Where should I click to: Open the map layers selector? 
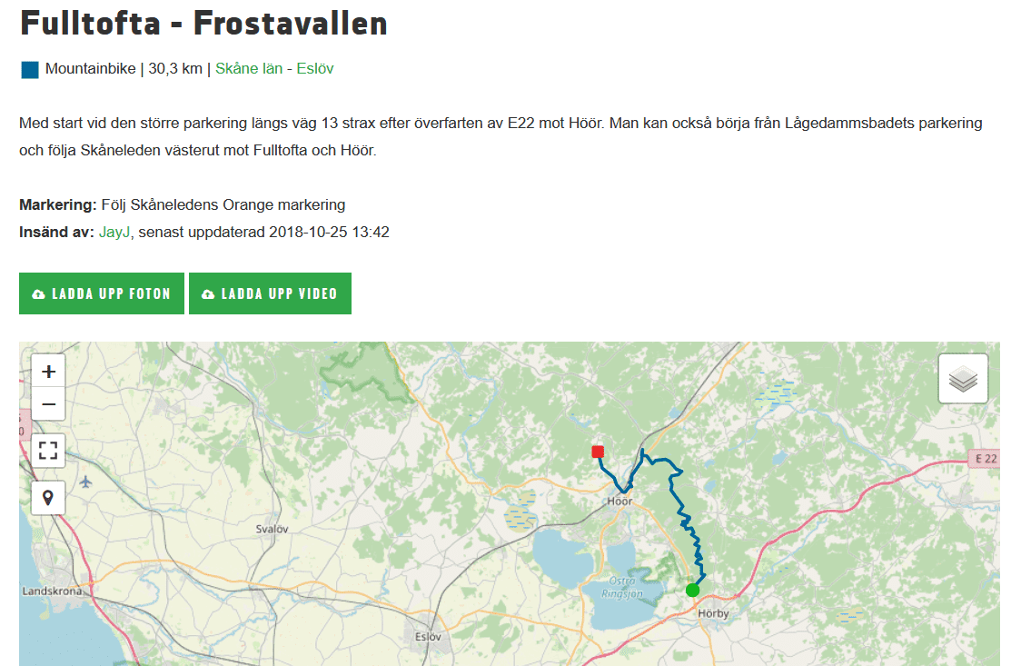click(x=963, y=379)
